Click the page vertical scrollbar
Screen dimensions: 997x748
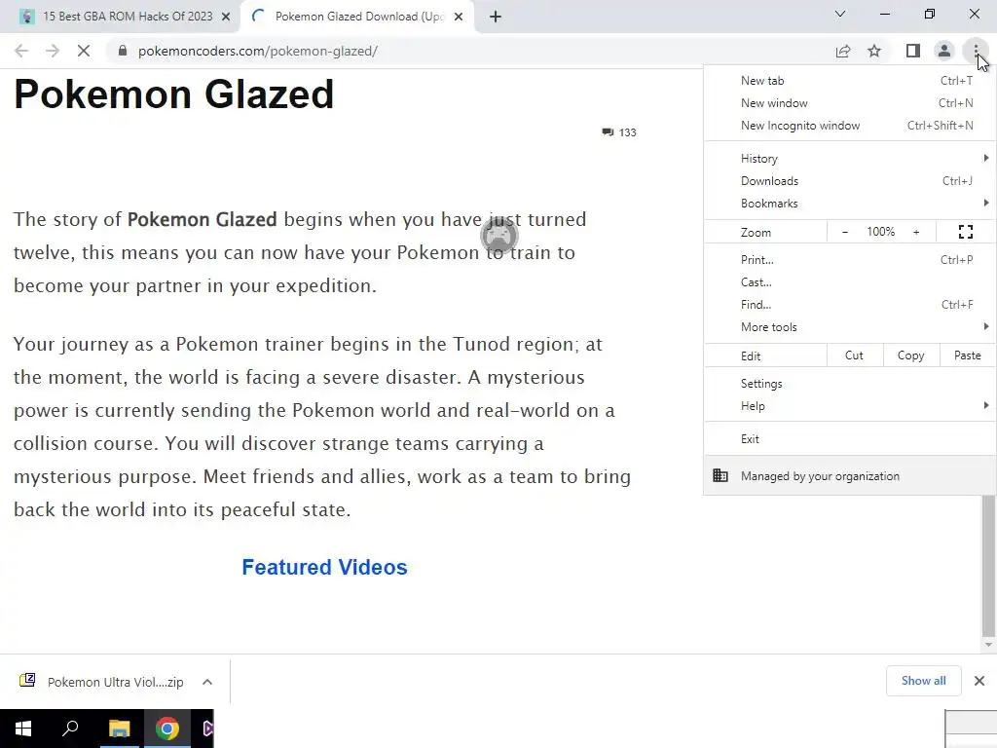pos(988,566)
